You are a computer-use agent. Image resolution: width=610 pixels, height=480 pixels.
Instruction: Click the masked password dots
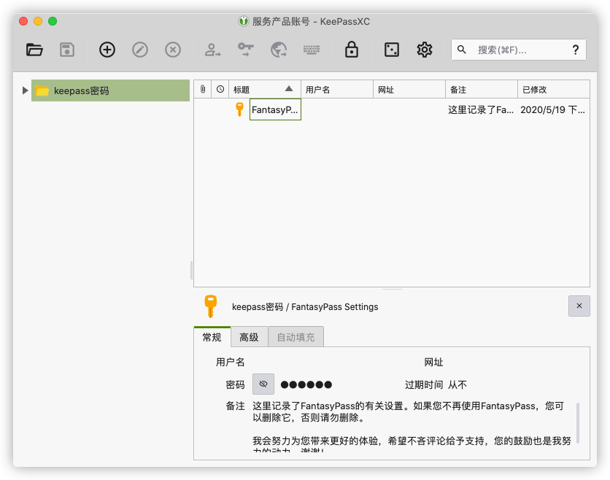306,384
